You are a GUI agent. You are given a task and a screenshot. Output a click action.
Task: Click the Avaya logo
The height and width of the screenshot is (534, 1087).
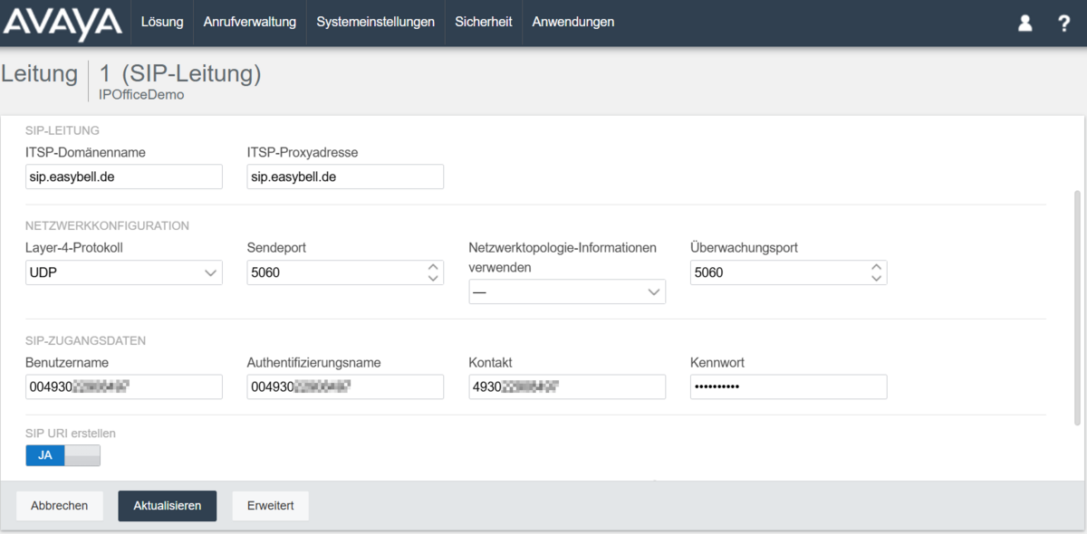click(62, 23)
